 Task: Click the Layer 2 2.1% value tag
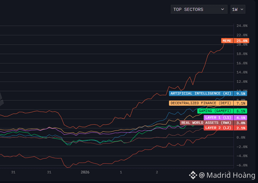coord(240,128)
